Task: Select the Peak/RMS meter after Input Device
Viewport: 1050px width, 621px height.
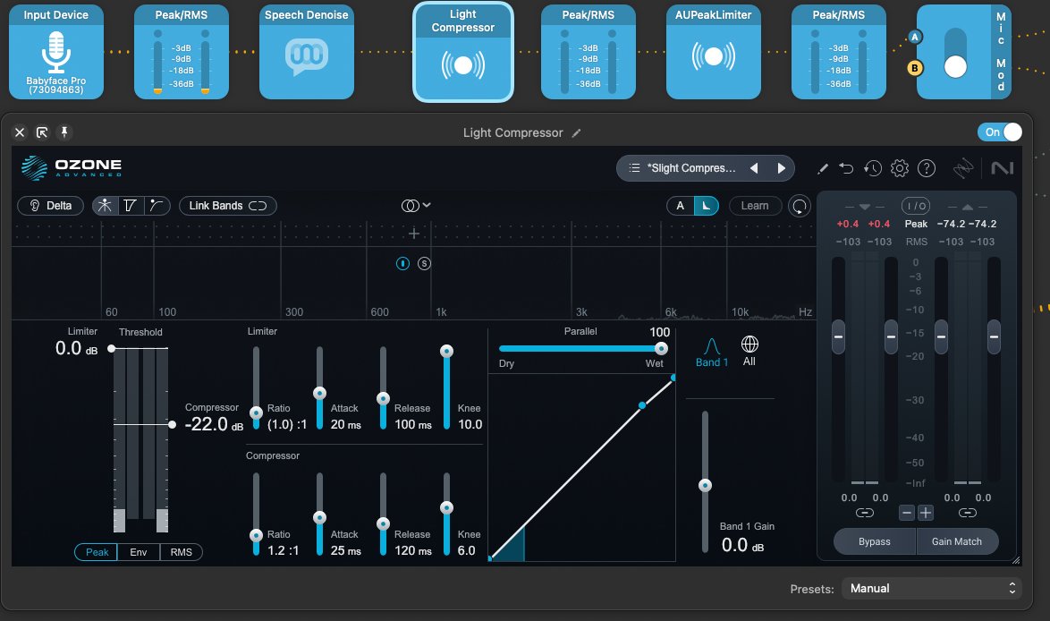Action: [x=182, y=52]
